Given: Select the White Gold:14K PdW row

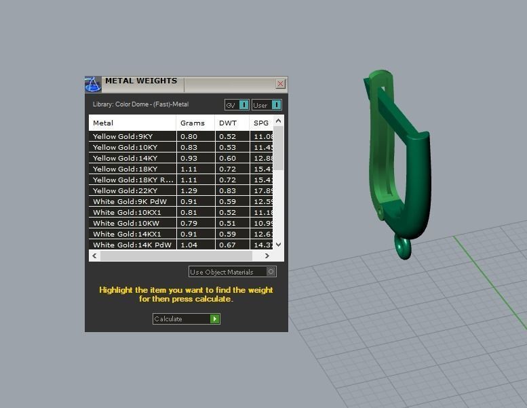Looking at the screenshot, I should click(181, 245).
